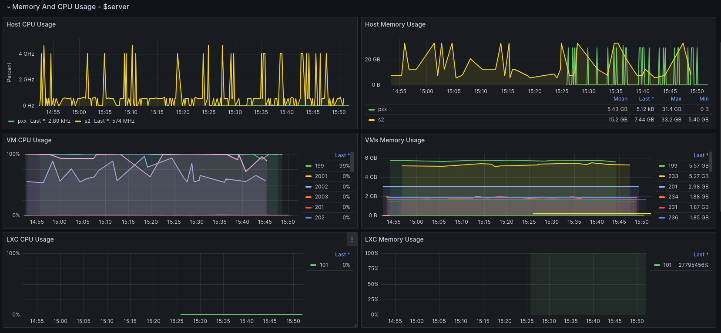This screenshot has width=721, height=333.
Task: Open the VMs Memory Usage panel title
Action: click(395, 140)
